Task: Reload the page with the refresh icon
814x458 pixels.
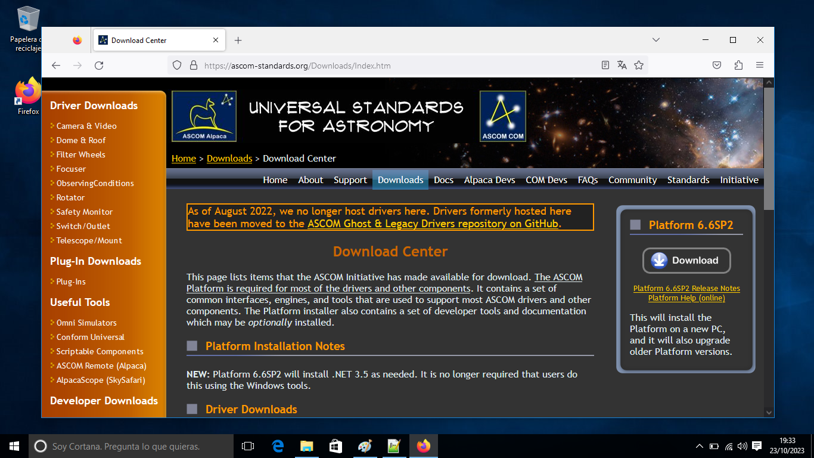Action: 99,66
